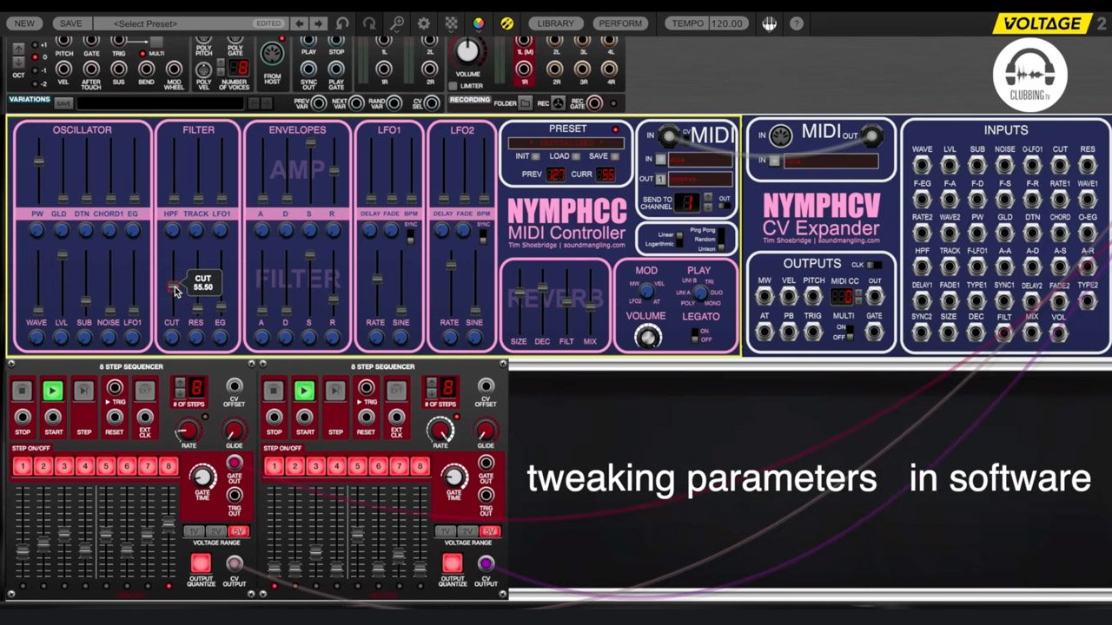Image resolution: width=1112 pixels, height=625 pixels.
Task: Toggle Output Quantize on left sequencer
Action: tap(201, 563)
